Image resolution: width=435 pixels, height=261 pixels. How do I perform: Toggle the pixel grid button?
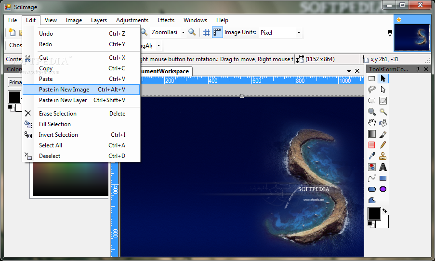(x=206, y=32)
